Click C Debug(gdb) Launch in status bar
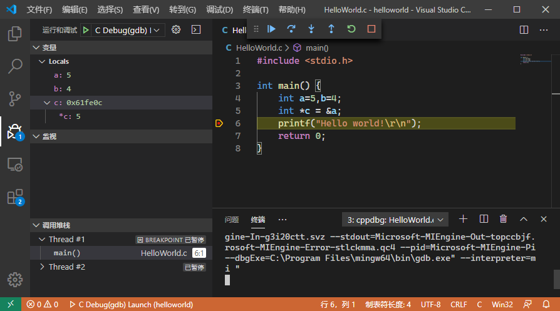 point(130,305)
